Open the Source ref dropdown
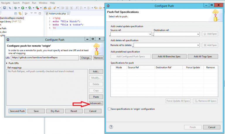The height and width of the screenshot is (134, 225). pyautogui.click(x=150, y=34)
